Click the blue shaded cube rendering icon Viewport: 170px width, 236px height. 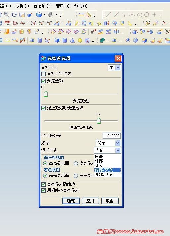tap(39, 15)
